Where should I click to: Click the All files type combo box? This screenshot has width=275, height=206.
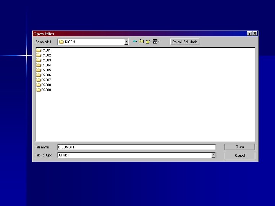pyautogui.click(x=136, y=155)
